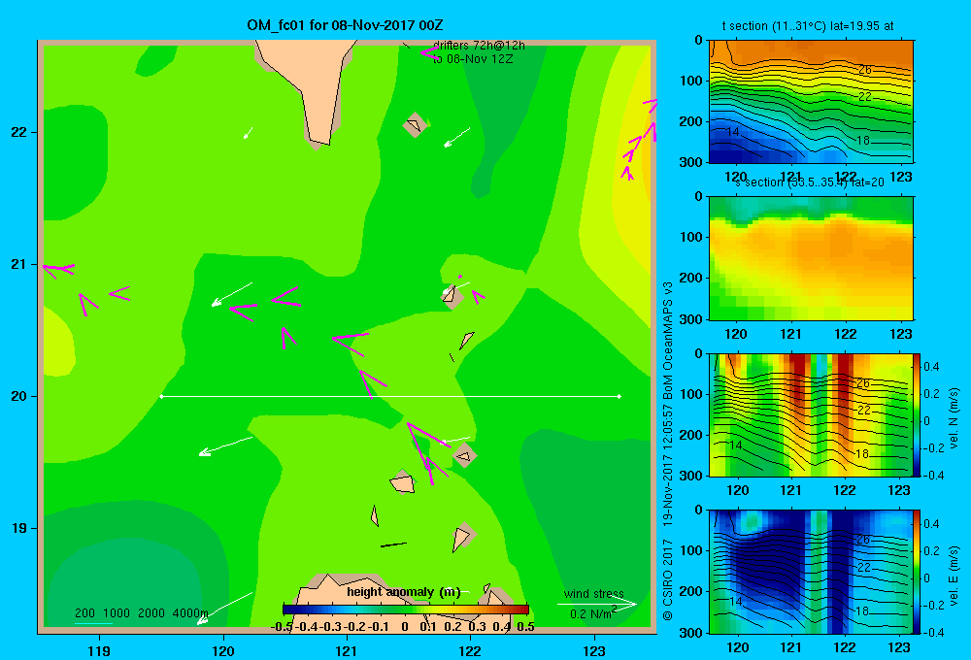Click the wind stress reference arrow

[596, 605]
